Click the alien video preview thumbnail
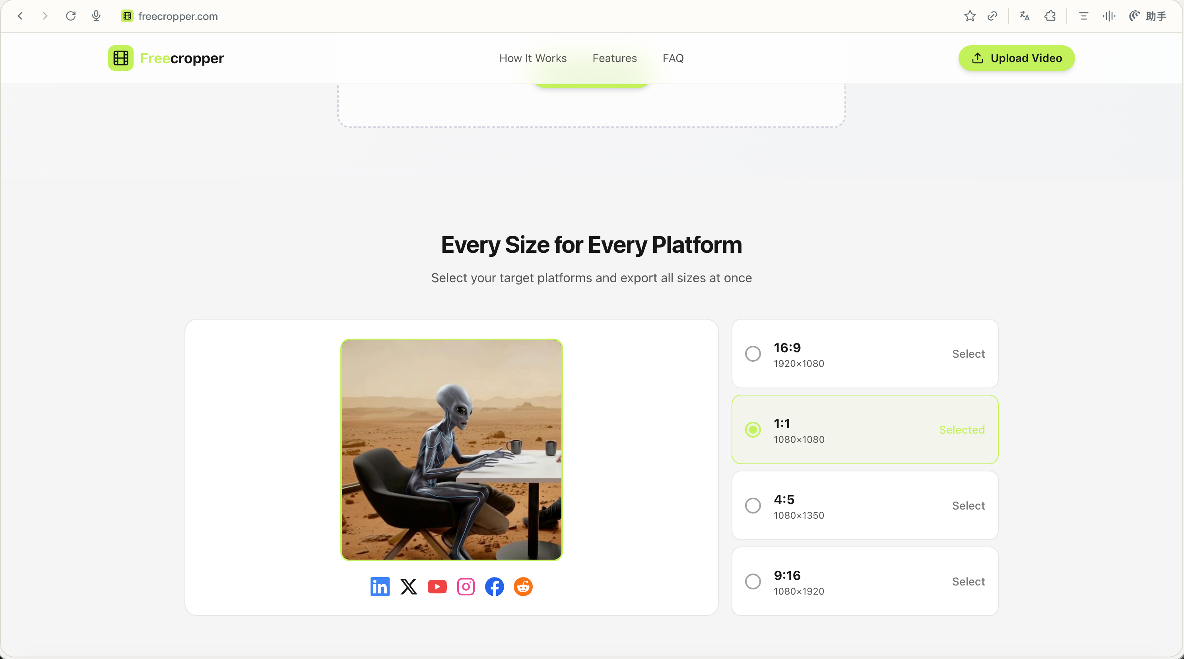The height and width of the screenshot is (659, 1184). point(451,450)
